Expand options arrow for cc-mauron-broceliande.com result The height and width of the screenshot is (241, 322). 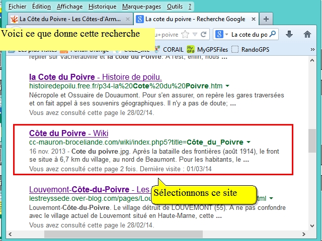pos(249,143)
